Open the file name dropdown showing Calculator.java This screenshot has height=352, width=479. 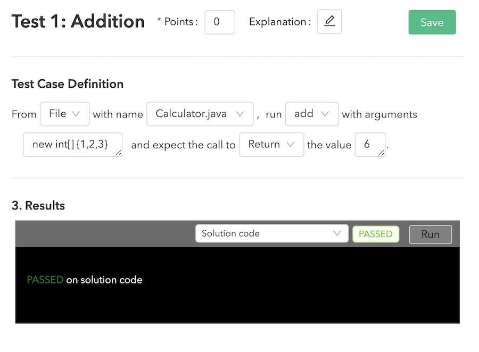pos(200,114)
